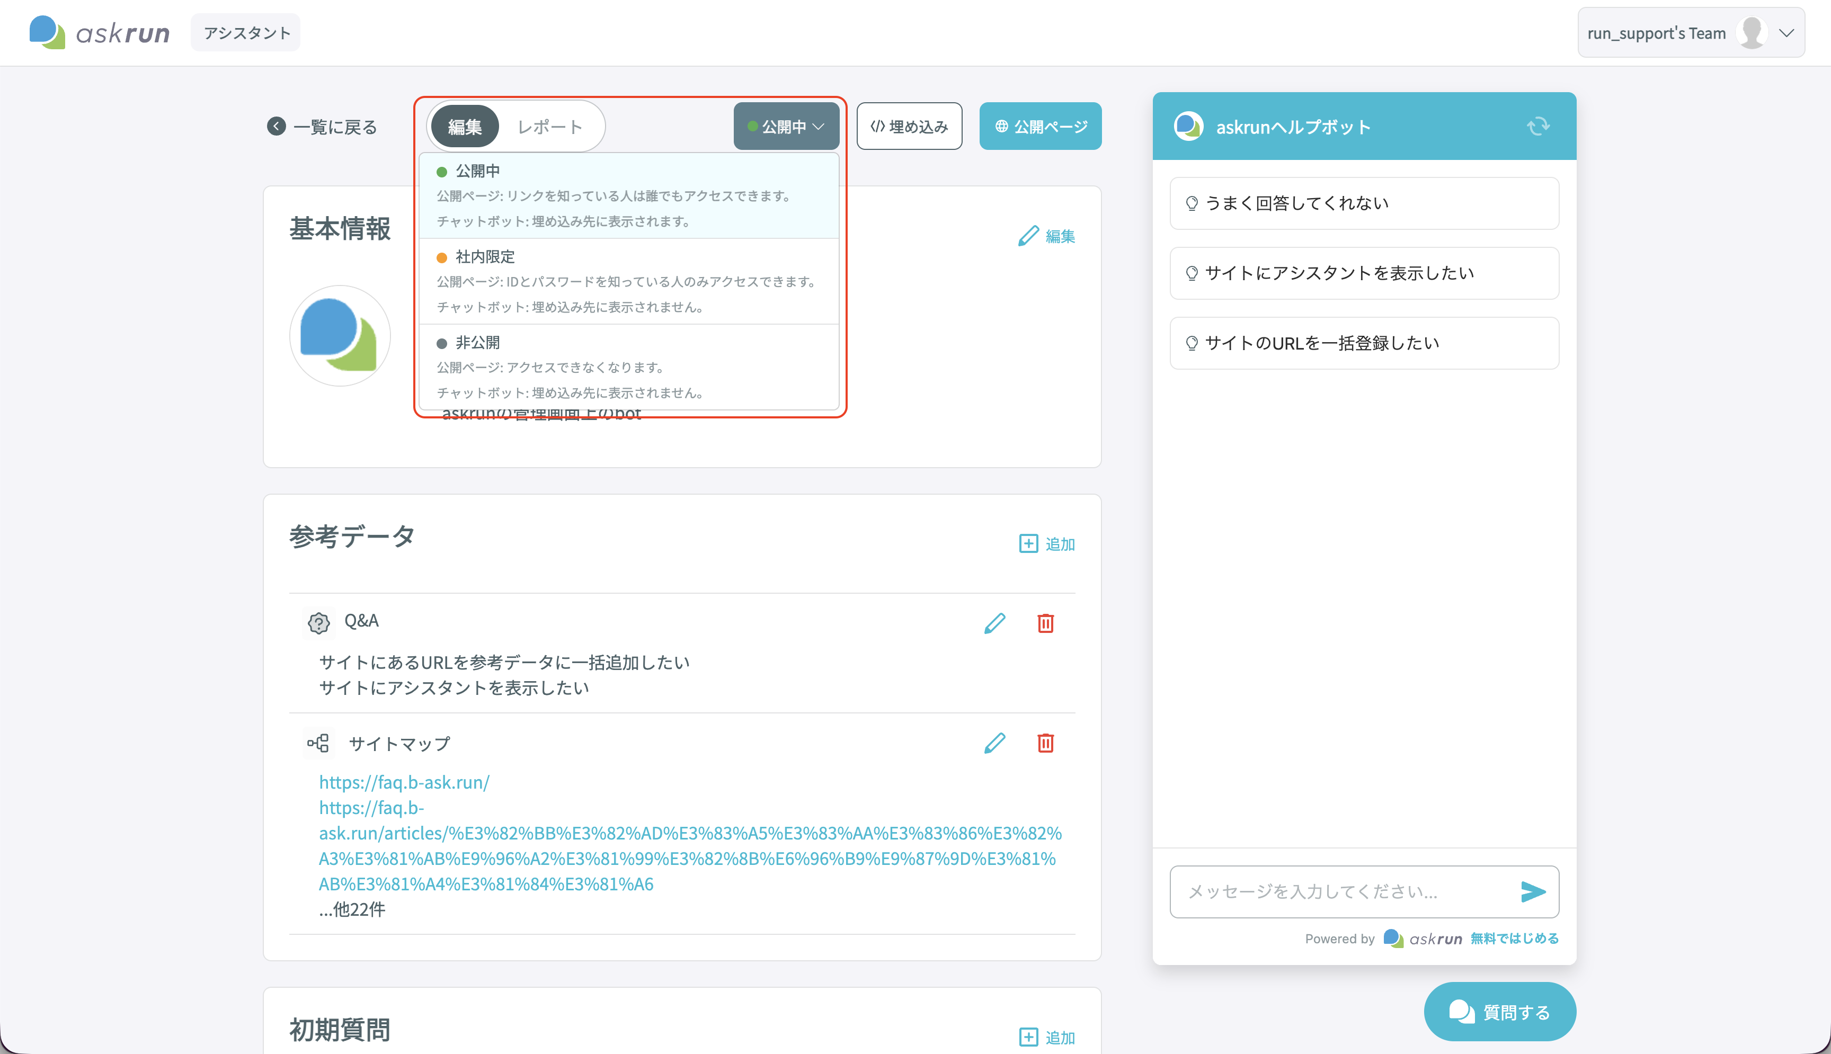Edit the サイトマップ entry with the pencil icon

coord(995,743)
